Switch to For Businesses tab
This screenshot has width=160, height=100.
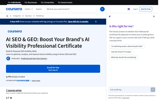click(x=31, y=2)
